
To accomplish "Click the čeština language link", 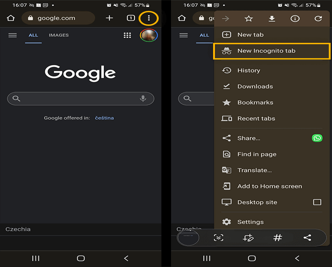I will point(104,118).
